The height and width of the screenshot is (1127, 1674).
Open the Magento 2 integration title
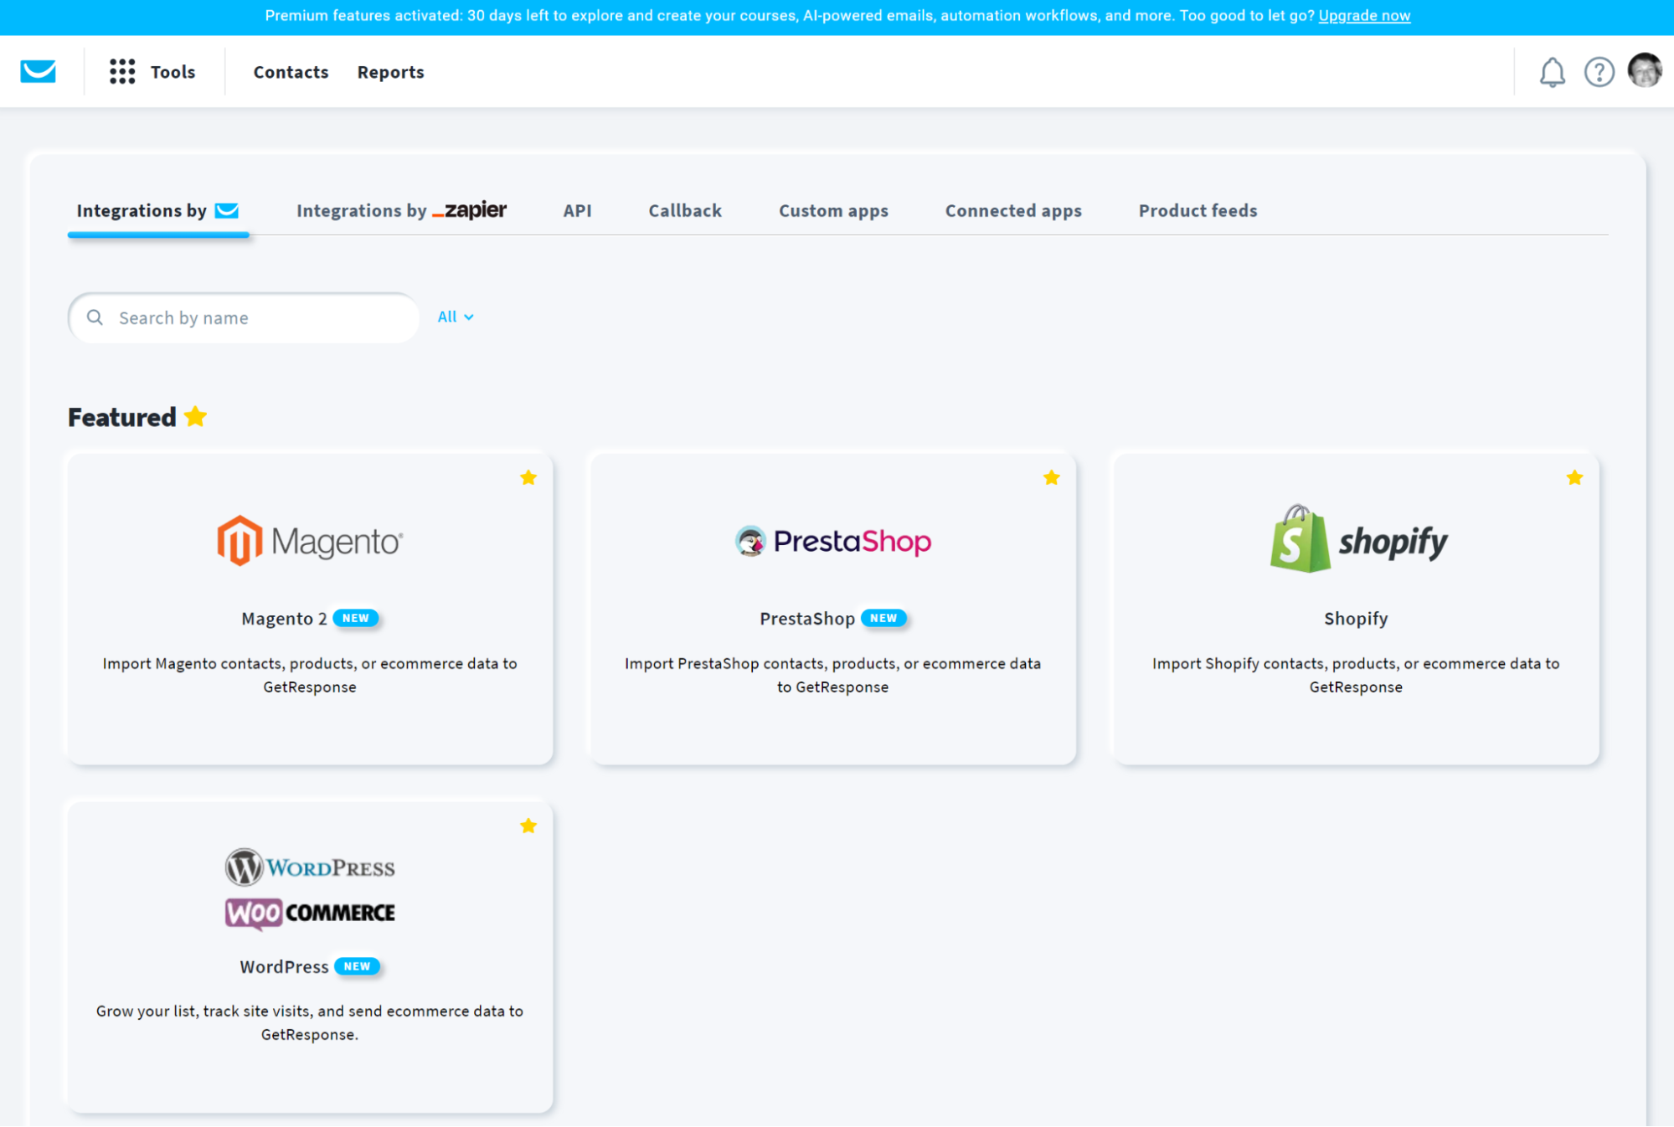tap(284, 619)
